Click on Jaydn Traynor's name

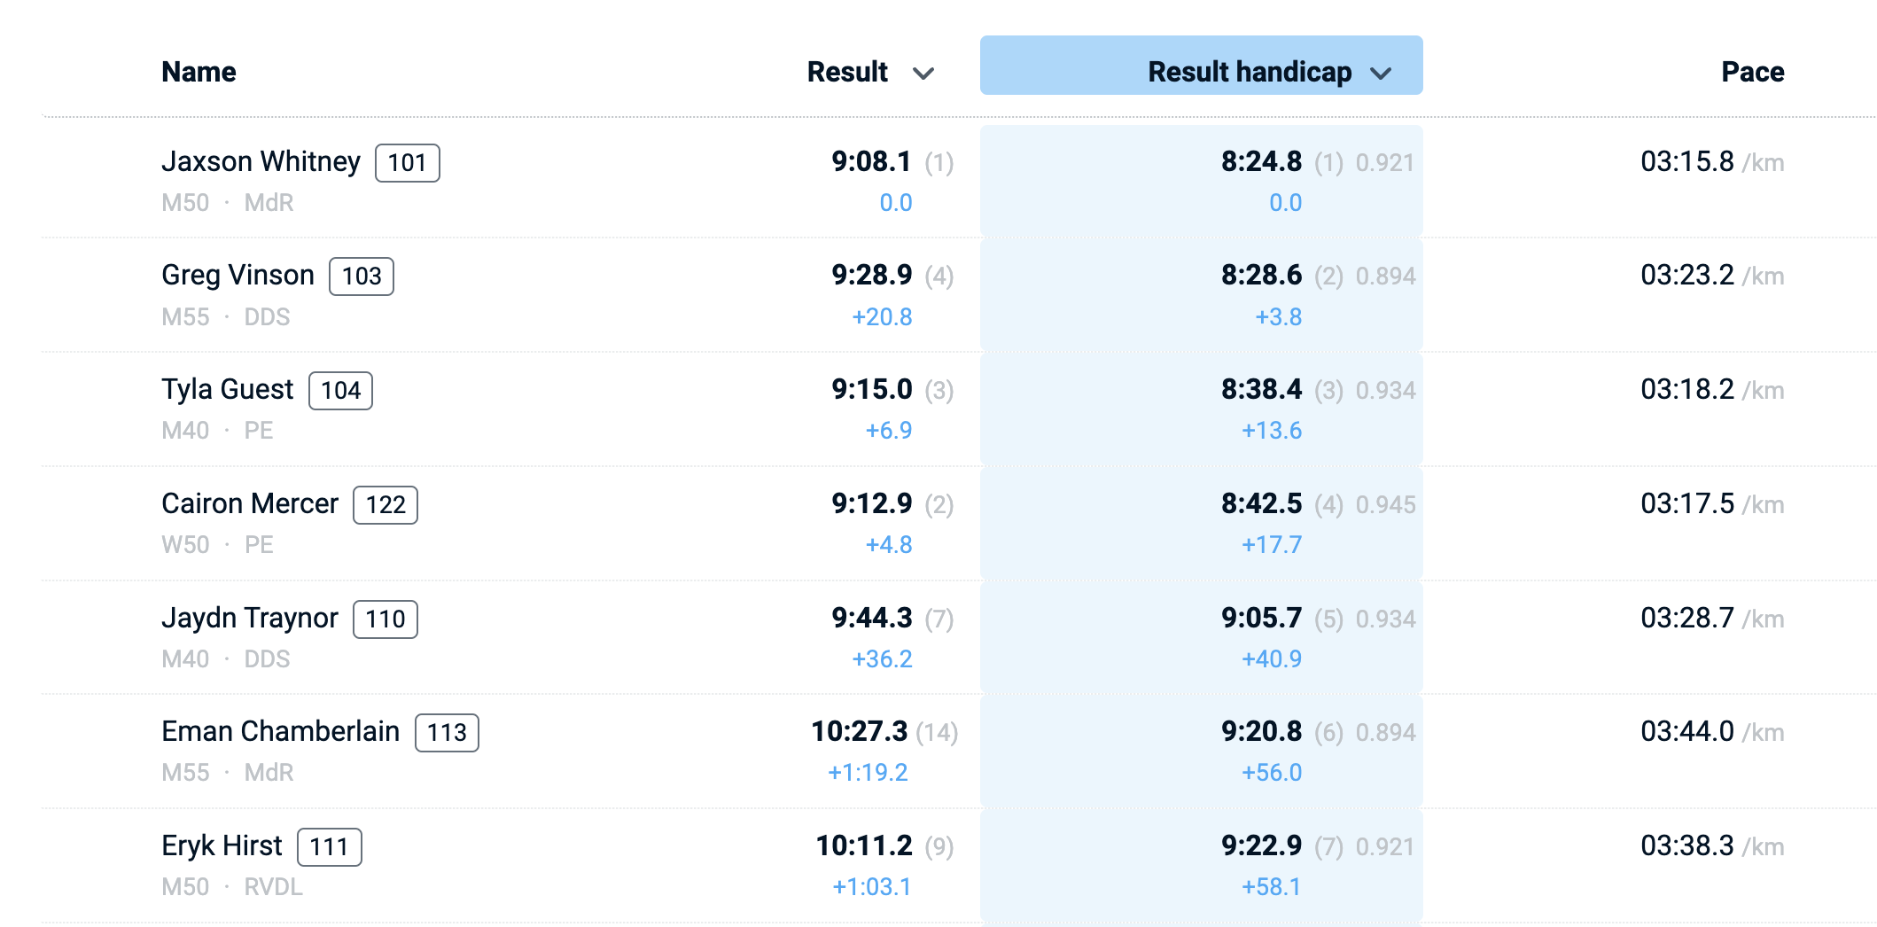(249, 619)
